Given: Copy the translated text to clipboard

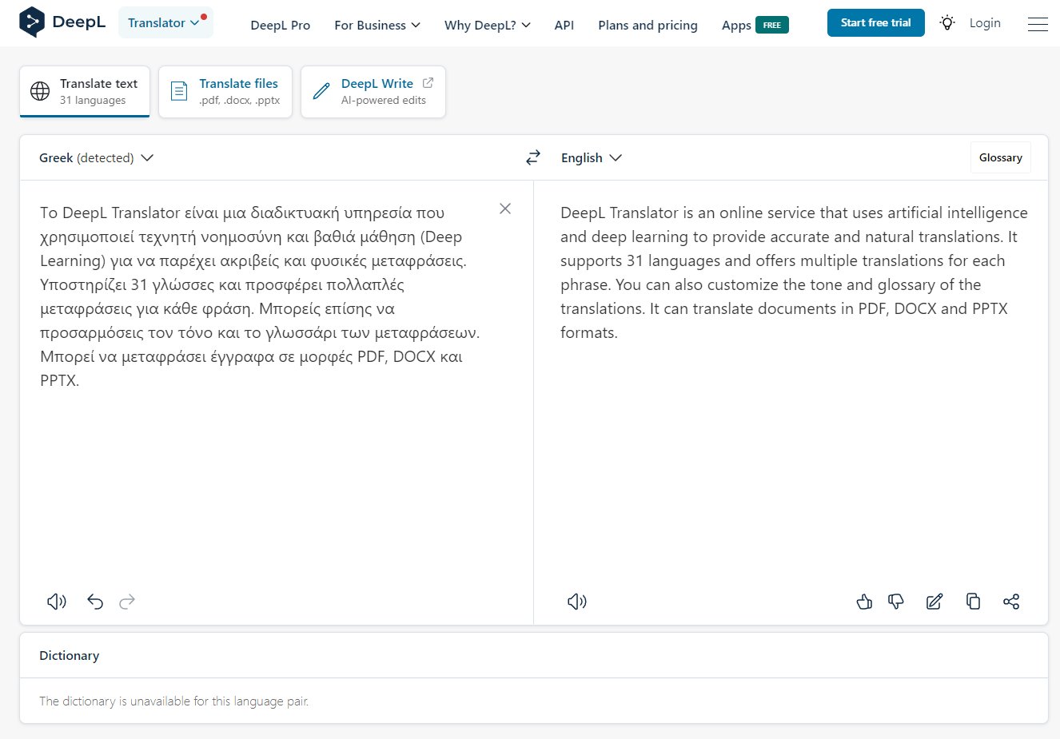Looking at the screenshot, I should click(x=973, y=602).
